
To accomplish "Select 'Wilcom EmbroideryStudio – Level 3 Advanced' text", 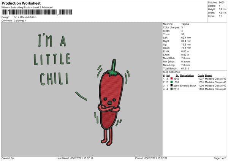I will click(x=27, y=8).
